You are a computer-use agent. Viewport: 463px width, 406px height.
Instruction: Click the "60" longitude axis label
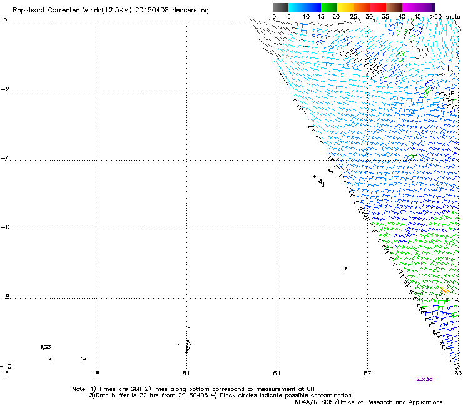[458, 374]
